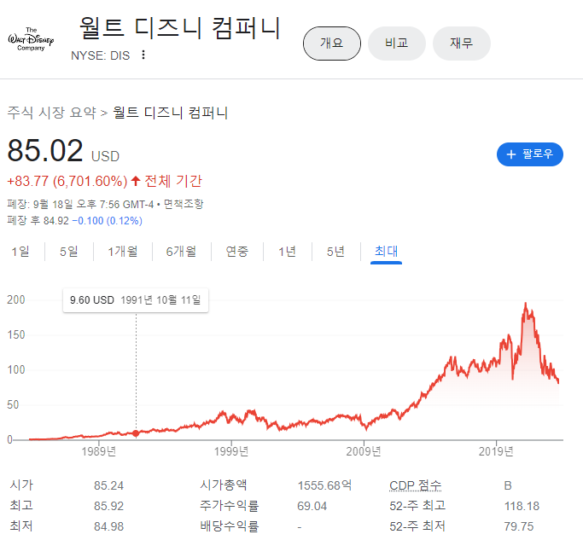Screen dimensions: 583x540
Task: Select the 1년 chart range
Action: (x=287, y=252)
